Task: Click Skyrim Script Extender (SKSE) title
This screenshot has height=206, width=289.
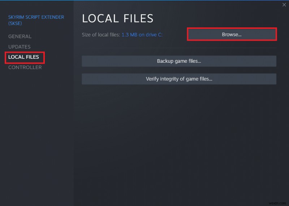Action: tap(36, 20)
